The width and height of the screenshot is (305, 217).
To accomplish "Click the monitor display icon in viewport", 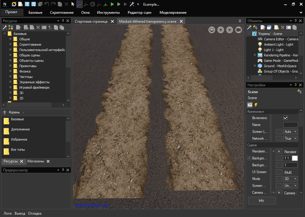I will pyautogui.click(x=212, y=30).
